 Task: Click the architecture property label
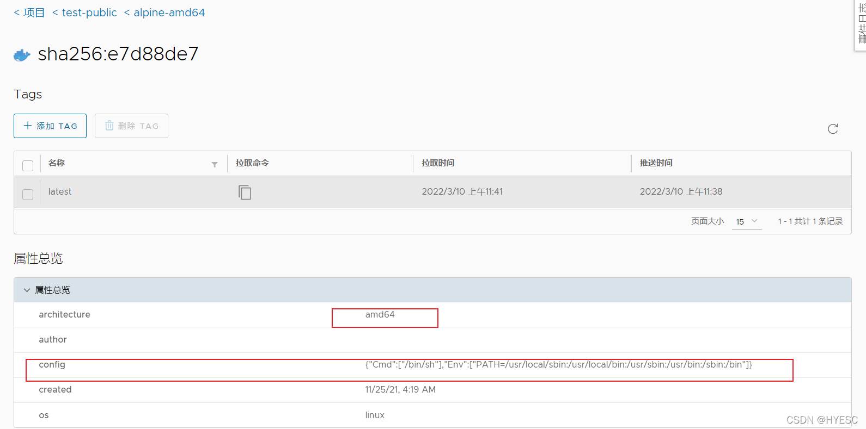click(64, 314)
